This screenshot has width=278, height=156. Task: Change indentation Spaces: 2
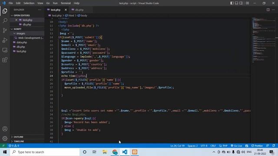point(192,146)
